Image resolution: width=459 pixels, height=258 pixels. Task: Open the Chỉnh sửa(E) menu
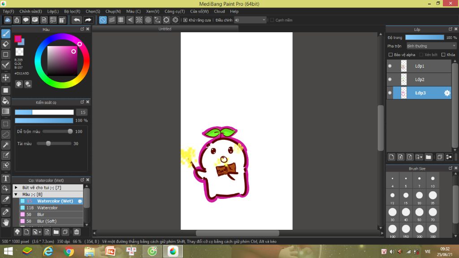tap(30, 11)
